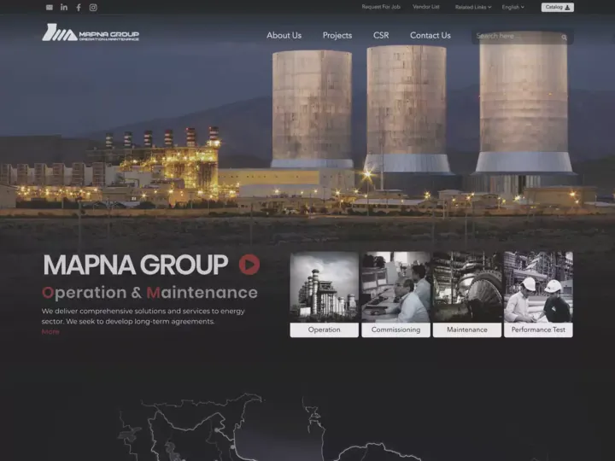Open the Vendor List link

coord(426,7)
